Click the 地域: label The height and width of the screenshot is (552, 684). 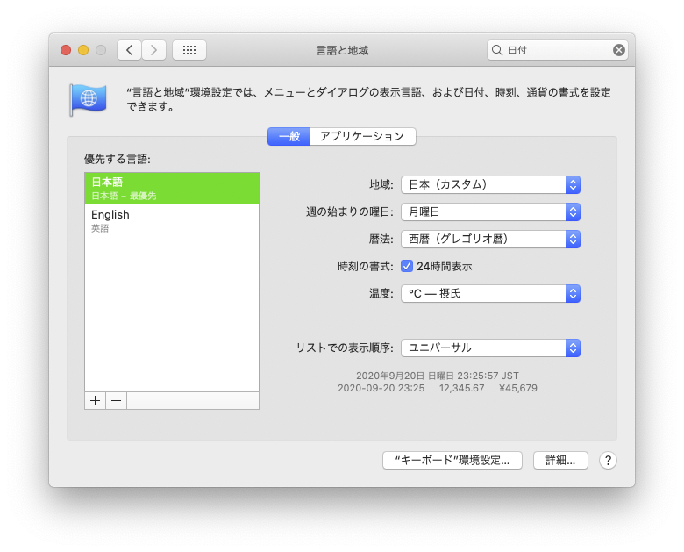coord(381,184)
